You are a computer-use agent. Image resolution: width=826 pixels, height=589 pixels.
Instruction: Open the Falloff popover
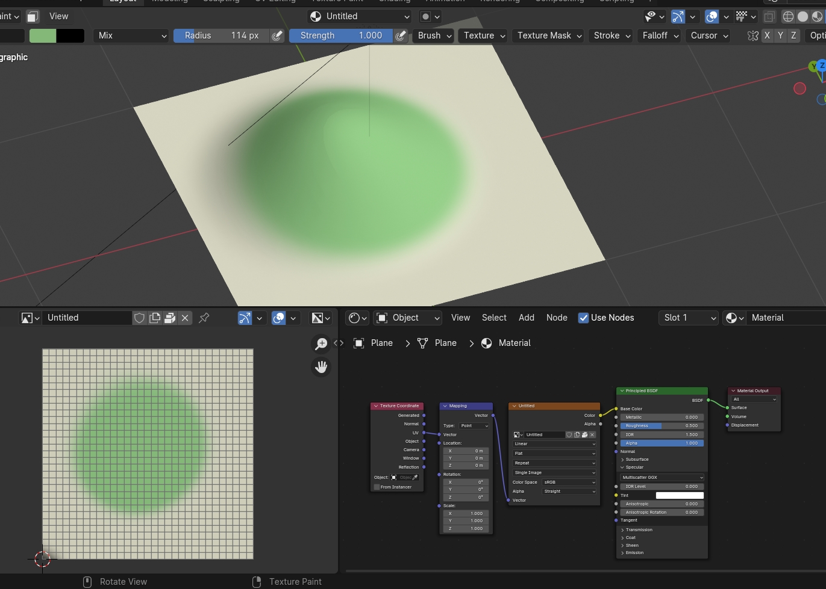pos(659,35)
